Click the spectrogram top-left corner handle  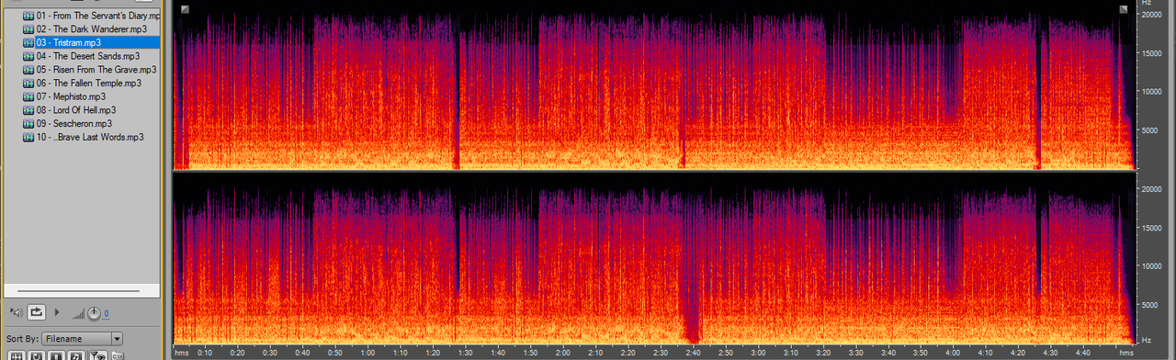pos(185,9)
